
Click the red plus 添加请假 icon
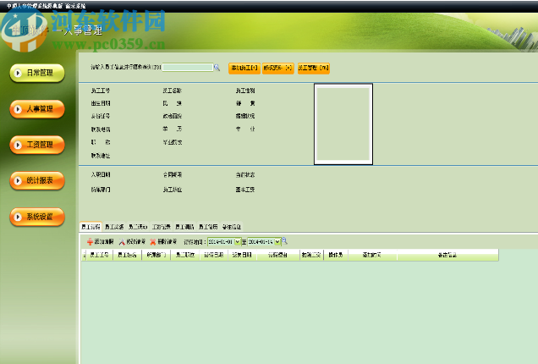click(x=90, y=242)
